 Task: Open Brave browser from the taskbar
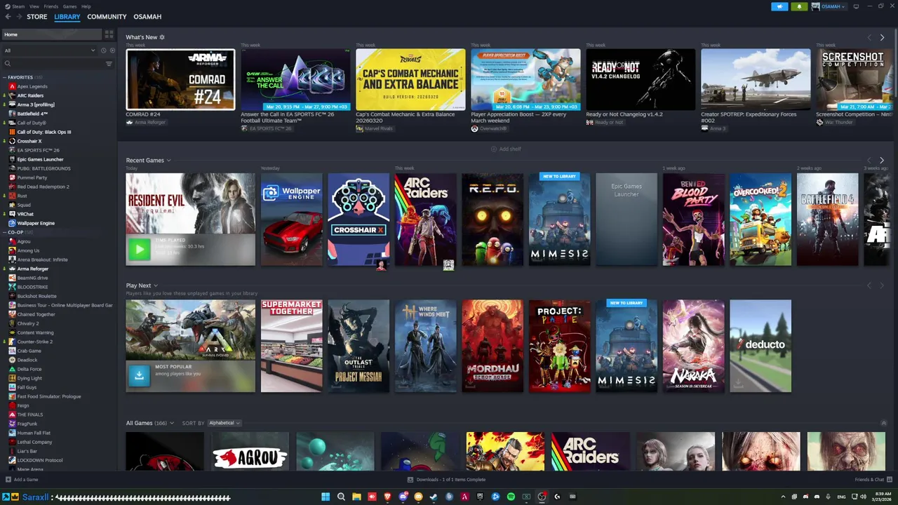pyautogui.click(x=387, y=497)
